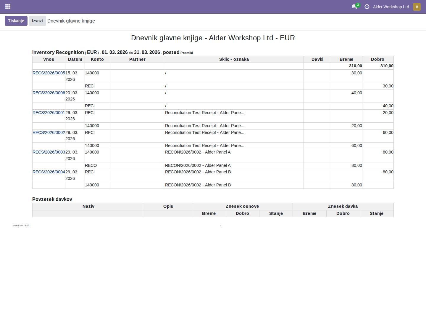Screen dimensions: 426x326
Task: Open journal entry RECS/2026/0002
Action: pyautogui.click(x=49, y=132)
